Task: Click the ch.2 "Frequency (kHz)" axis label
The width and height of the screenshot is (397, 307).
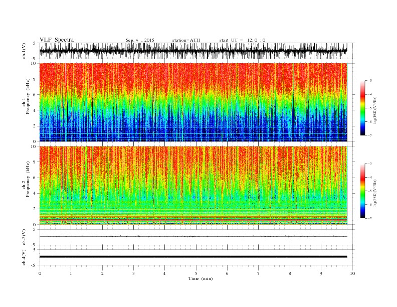Action: 28,179
